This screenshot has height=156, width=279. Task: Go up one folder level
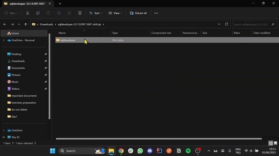tap(26, 24)
